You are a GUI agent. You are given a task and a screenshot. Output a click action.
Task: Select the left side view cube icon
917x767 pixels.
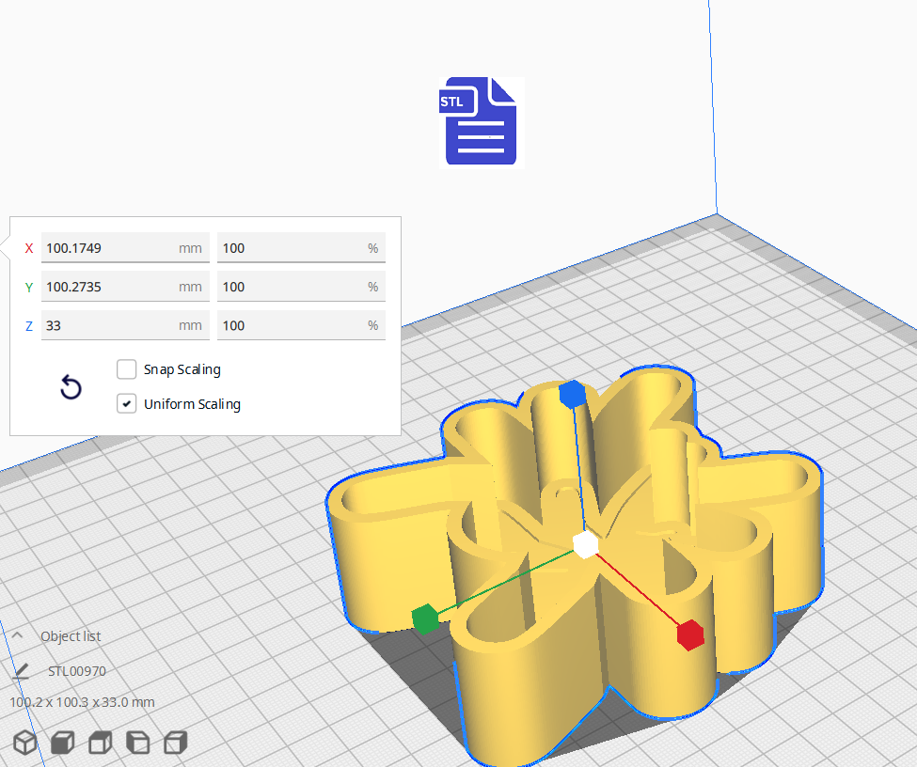tap(137, 743)
